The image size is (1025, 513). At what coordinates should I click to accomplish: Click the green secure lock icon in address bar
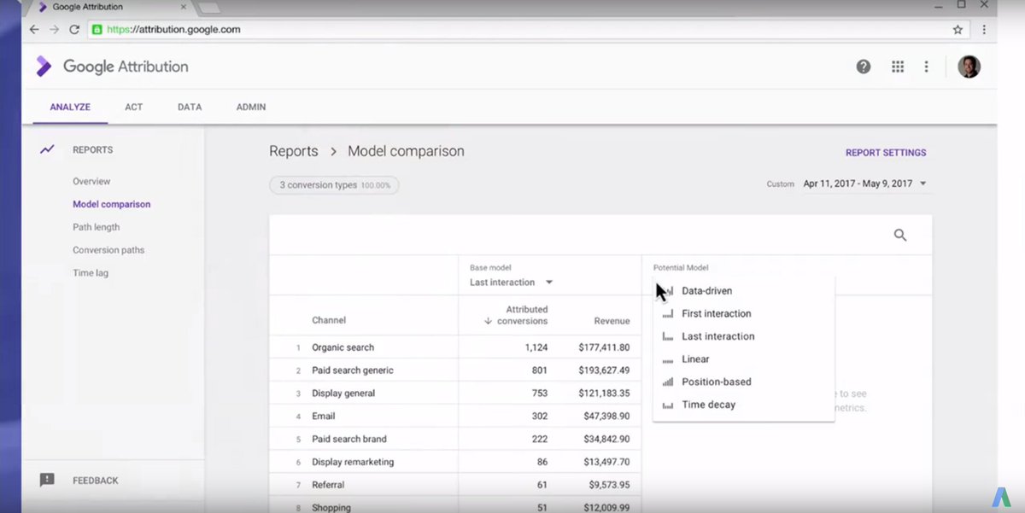coord(97,29)
